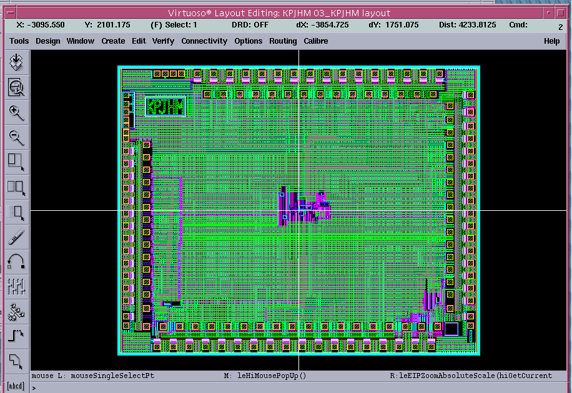Click the mouse L: mouseSingleSelectPt hint
Screen dimensions: 572x393
(93, 376)
